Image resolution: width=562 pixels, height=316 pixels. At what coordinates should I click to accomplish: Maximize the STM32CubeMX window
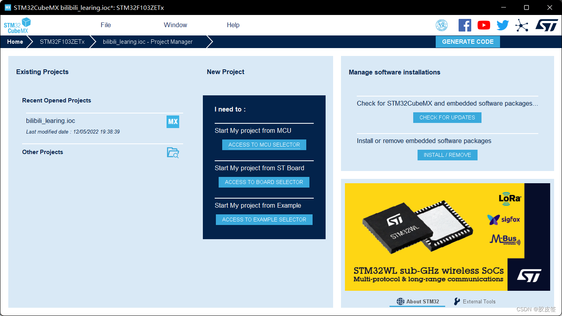pyautogui.click(x=526, y=7)
